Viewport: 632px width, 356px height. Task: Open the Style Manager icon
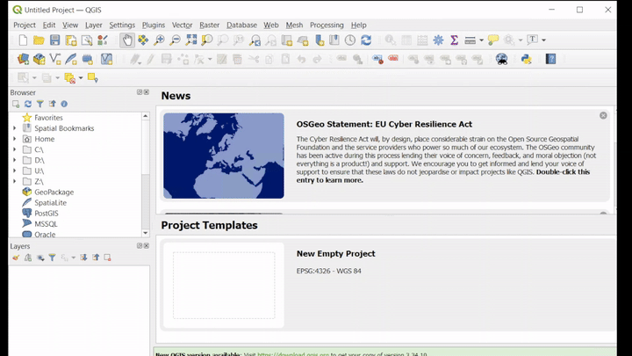click(103, 40)
